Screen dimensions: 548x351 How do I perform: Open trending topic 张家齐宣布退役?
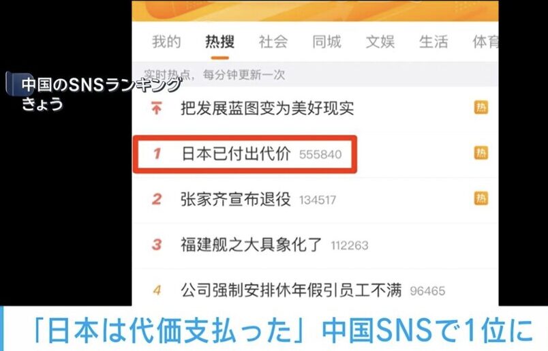pos(236,199)
